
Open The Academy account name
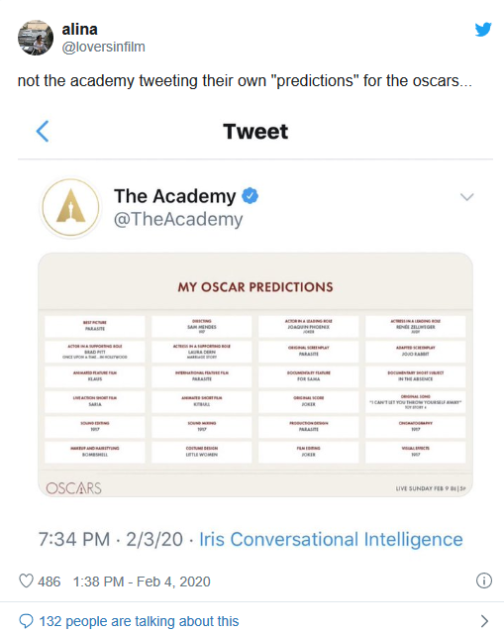click(x=174, y=196)
